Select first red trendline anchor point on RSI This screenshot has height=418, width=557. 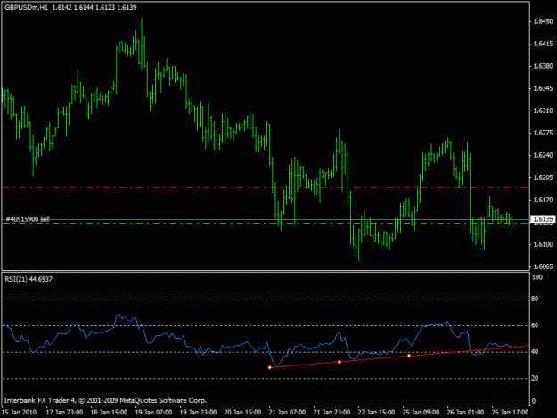tap(270, 367)
